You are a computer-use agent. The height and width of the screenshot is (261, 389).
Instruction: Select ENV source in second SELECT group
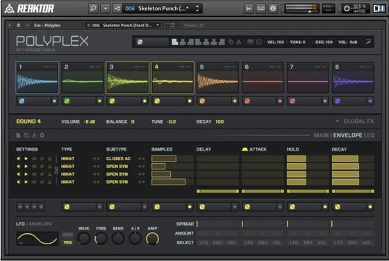(x=263, y=242)
